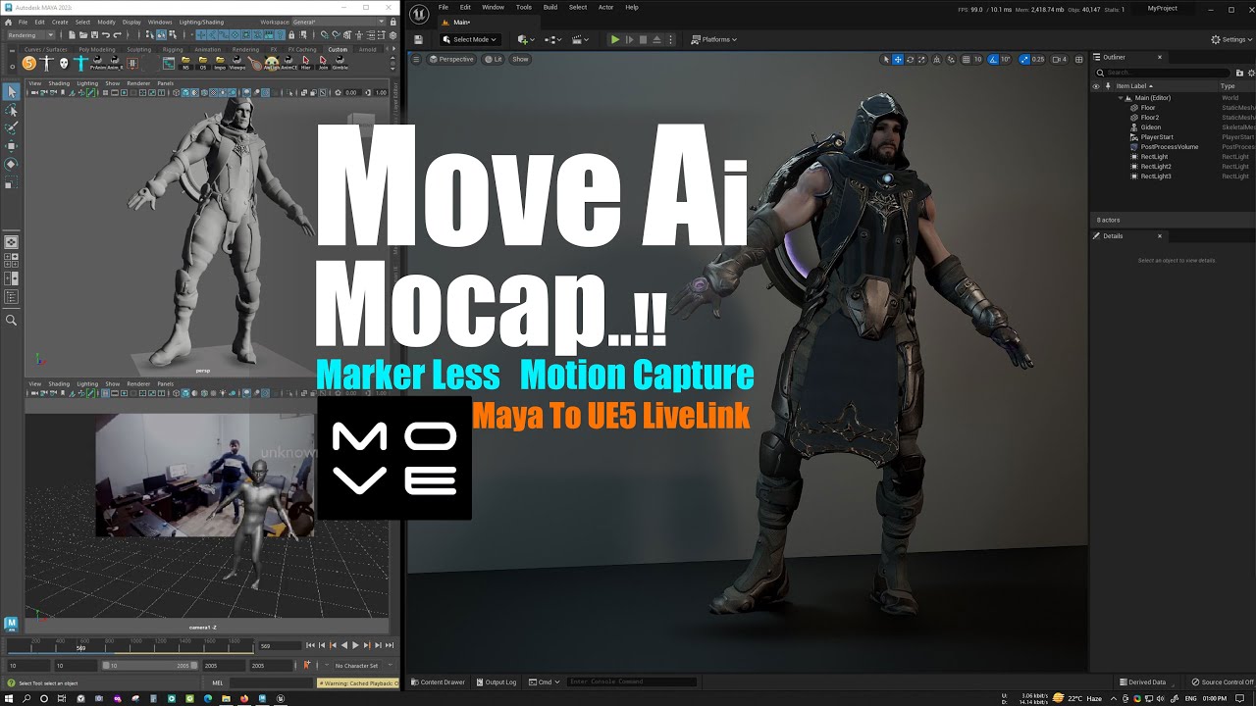
Task: Select the scale gizmo icon in Unreal viewport
Action: (x=921, y=59)
